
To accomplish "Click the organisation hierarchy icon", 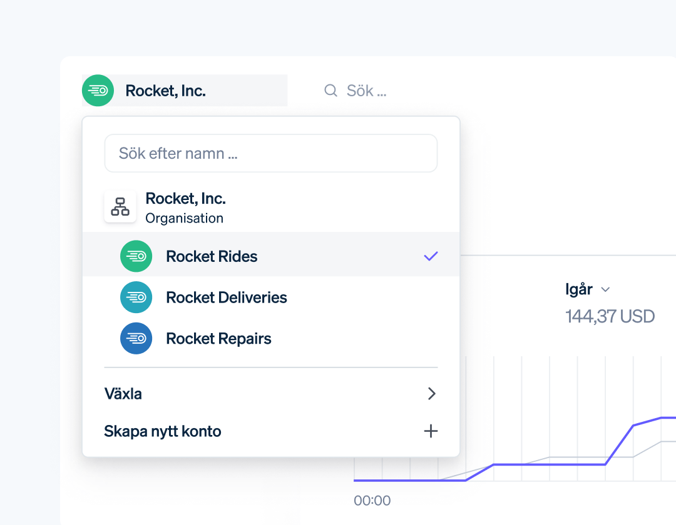I will click(120, 206).
